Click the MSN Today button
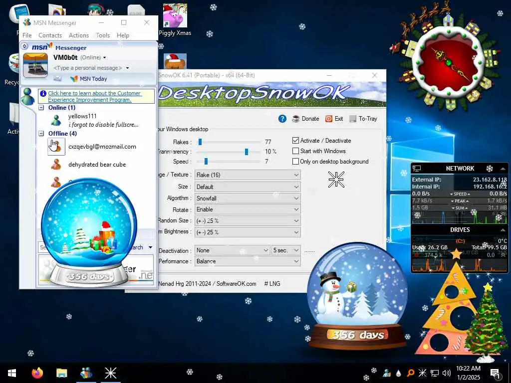This screenshot has height=383, width=511. coord(89,78)
